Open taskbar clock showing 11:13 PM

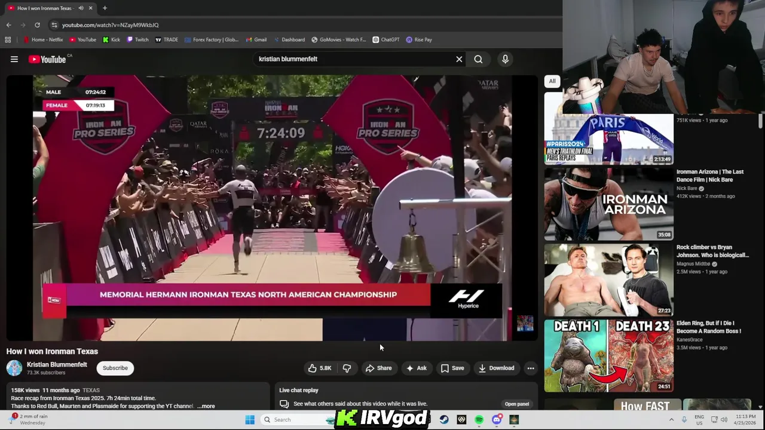pos(745,419)
